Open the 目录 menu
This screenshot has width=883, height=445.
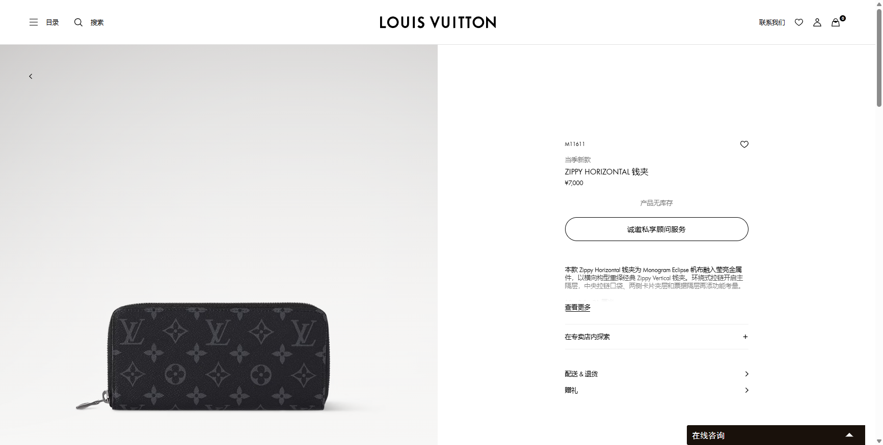(x=52, y=22)
